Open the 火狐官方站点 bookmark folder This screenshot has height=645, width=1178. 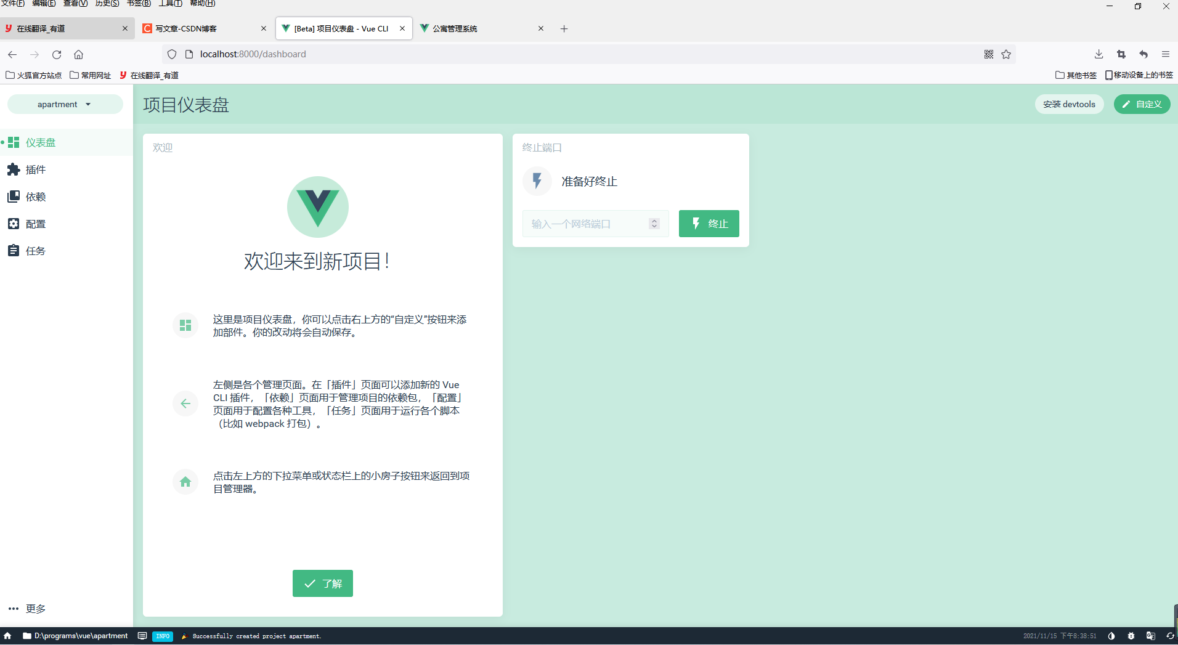coord(34,75)
